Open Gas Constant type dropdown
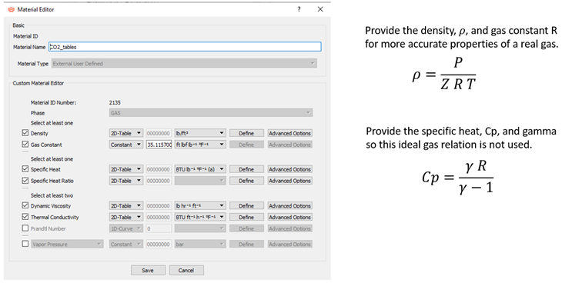This screenshot has height=283, width=562. pyautogui.click(x=125, y=145)
